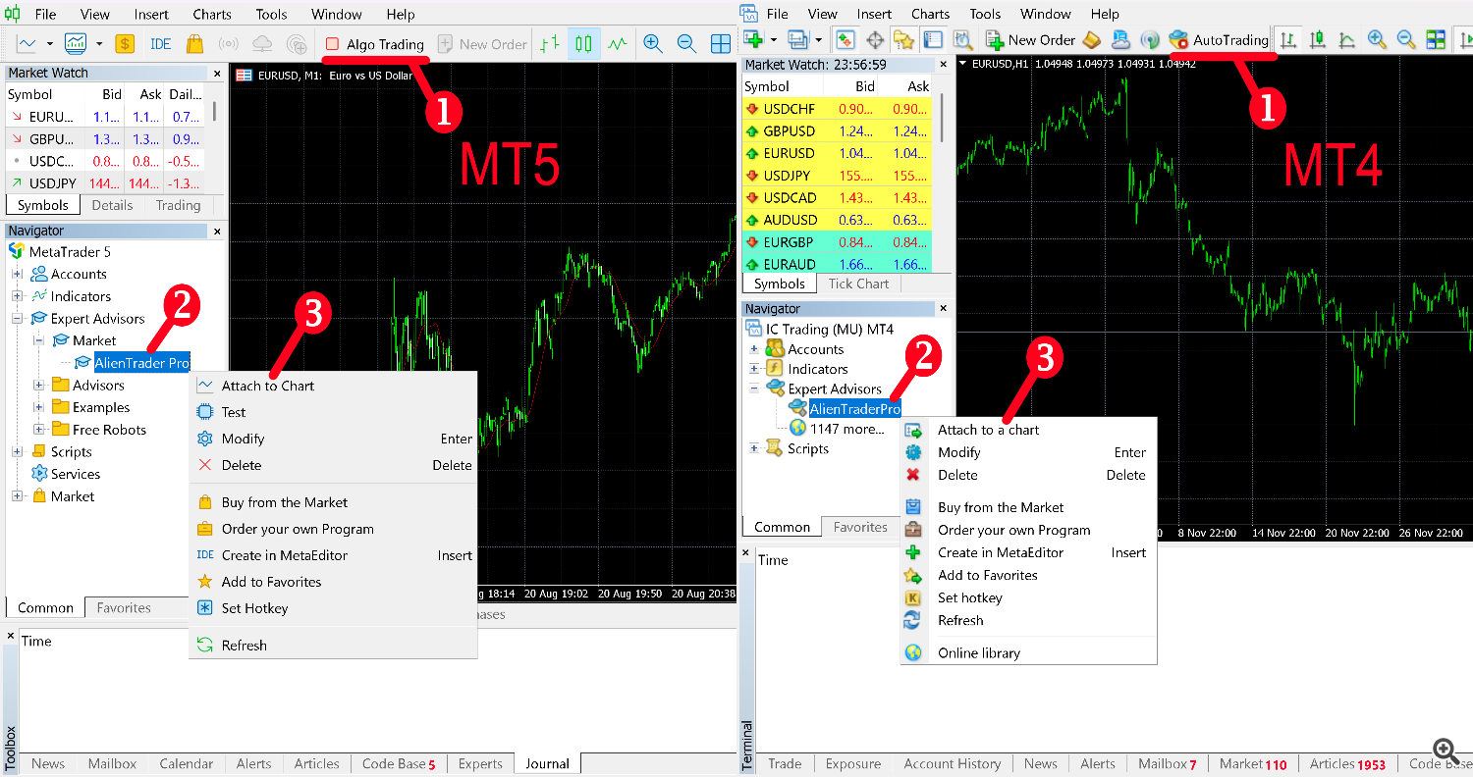
Task: Switch MT5 chart to bar chart icon
Action: 550,44
